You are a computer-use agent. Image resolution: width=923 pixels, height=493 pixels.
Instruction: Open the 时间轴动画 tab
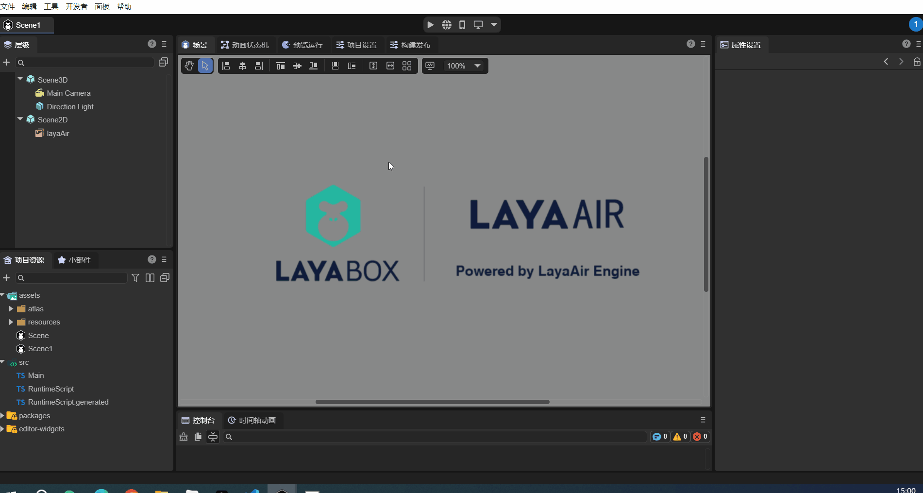click(252, 420)
